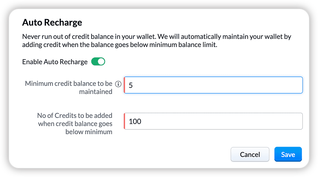The height and width of the screenshot is (177, 318).
Task: Click the info icon beside minimum credit balance
Action: tap(118, 84)
